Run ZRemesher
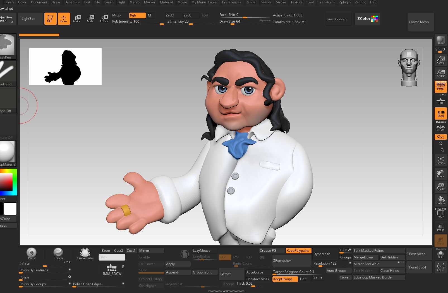448x293 pixels. (292, 261)
